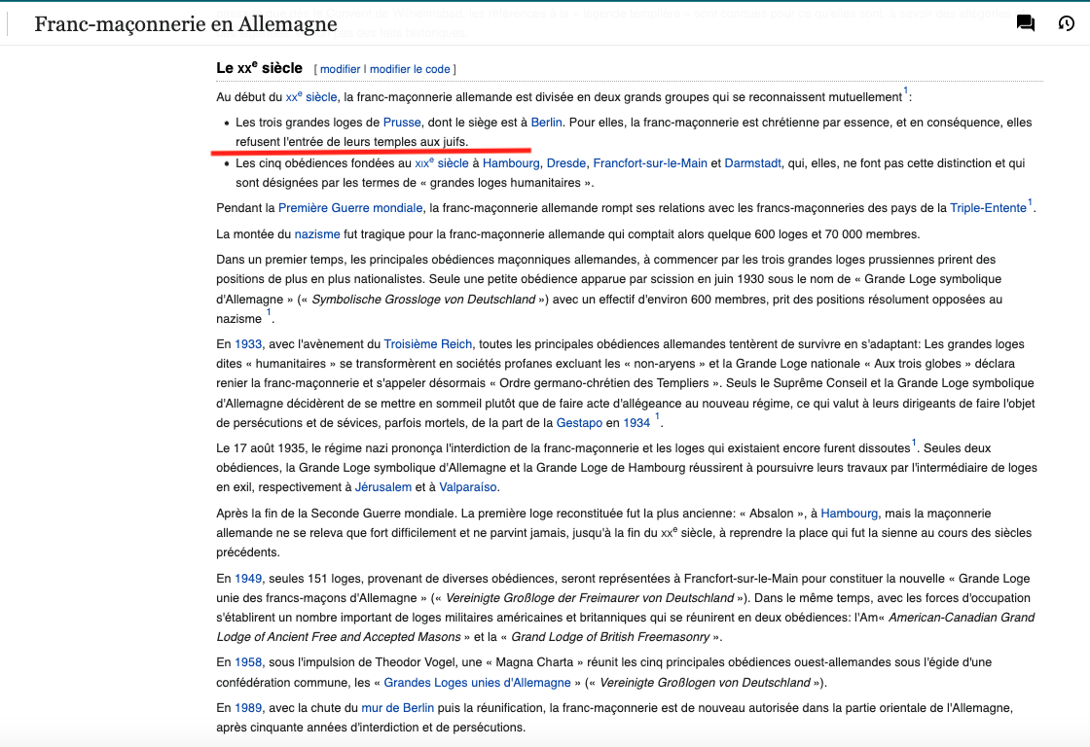Open the page history clock icon
The width and height of the screenshot is (1090, 747).
[x=1066, y=23]
